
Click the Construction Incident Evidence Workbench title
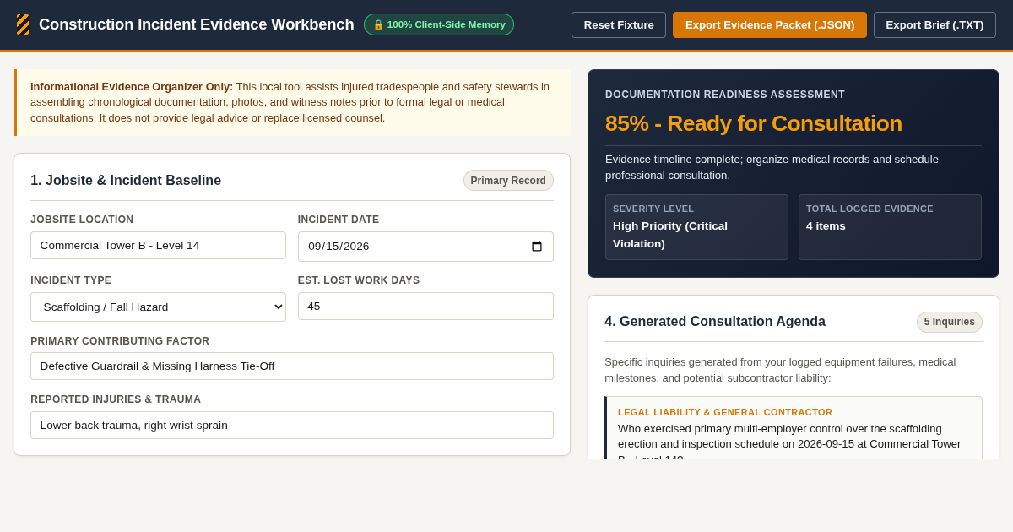pyautogui.click(x=197, y=24)
